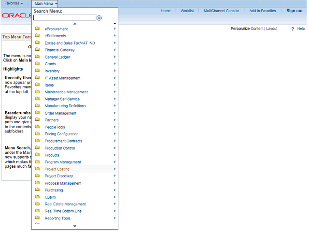Expand Real Estate Management submenu arrow
The height and width of the screenshot is (232, 309).
[x=115, y=204]
